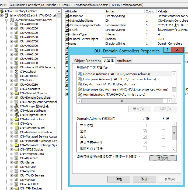Image resolution: width=188 pixels, height=190 pixels.
Task: Switch to the Object Properties tab
Action: 87,61
